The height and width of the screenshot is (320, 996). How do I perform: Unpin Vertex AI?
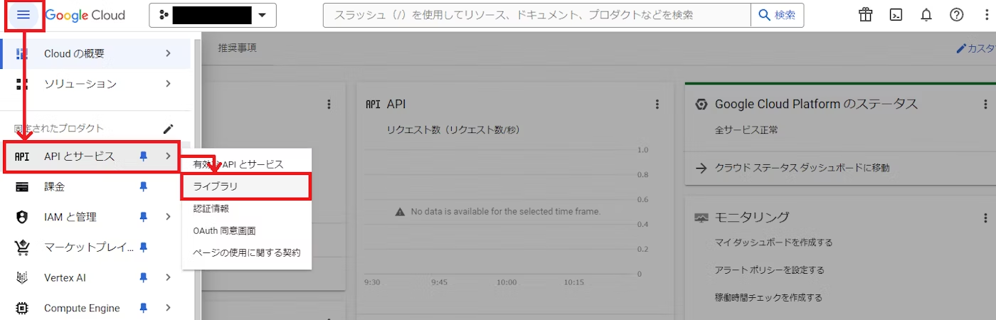143,277
